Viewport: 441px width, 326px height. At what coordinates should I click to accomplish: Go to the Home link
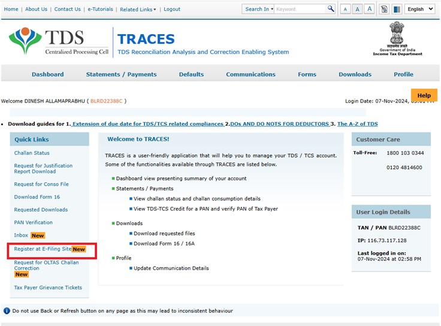coord(11,9)
